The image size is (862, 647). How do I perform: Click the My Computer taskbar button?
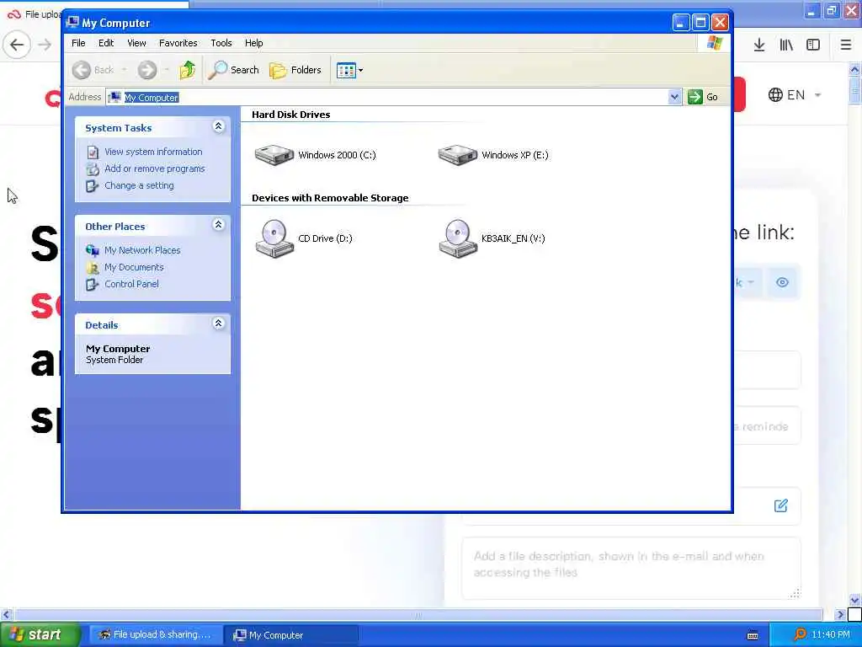[x=291, y=635]
